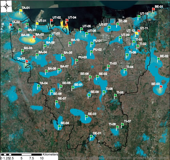Select the green flag marker PU-01
Screen dimensions: 170x160
pyautogui.click(x=92, y=43)
